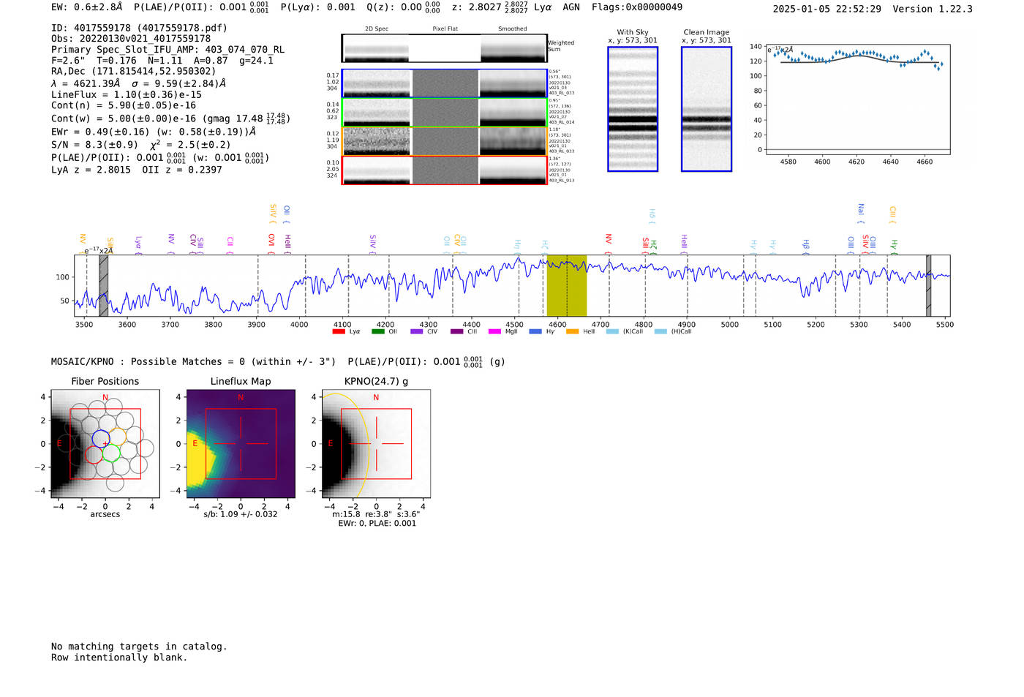Click the ID 4017559178 text line
Viewport: 1024px width, 697px height.
[x=139, y=28]
